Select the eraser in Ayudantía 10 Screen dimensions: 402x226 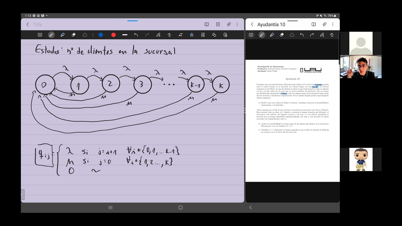point(282,35)
